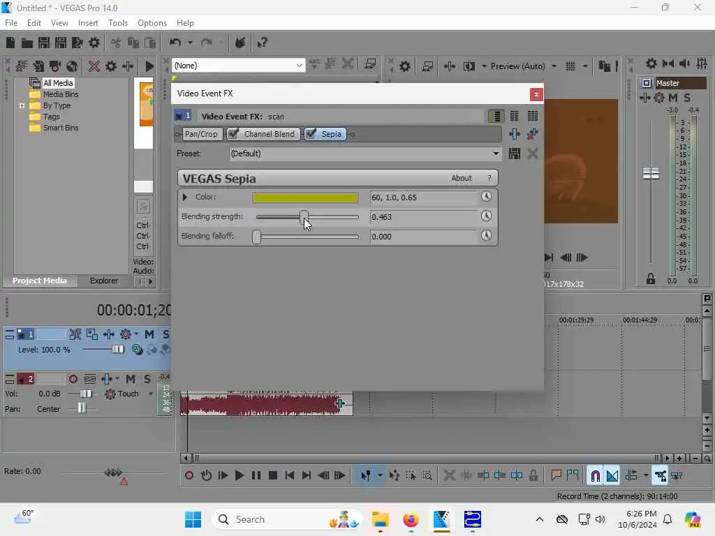Delete preset X icon

533,154
